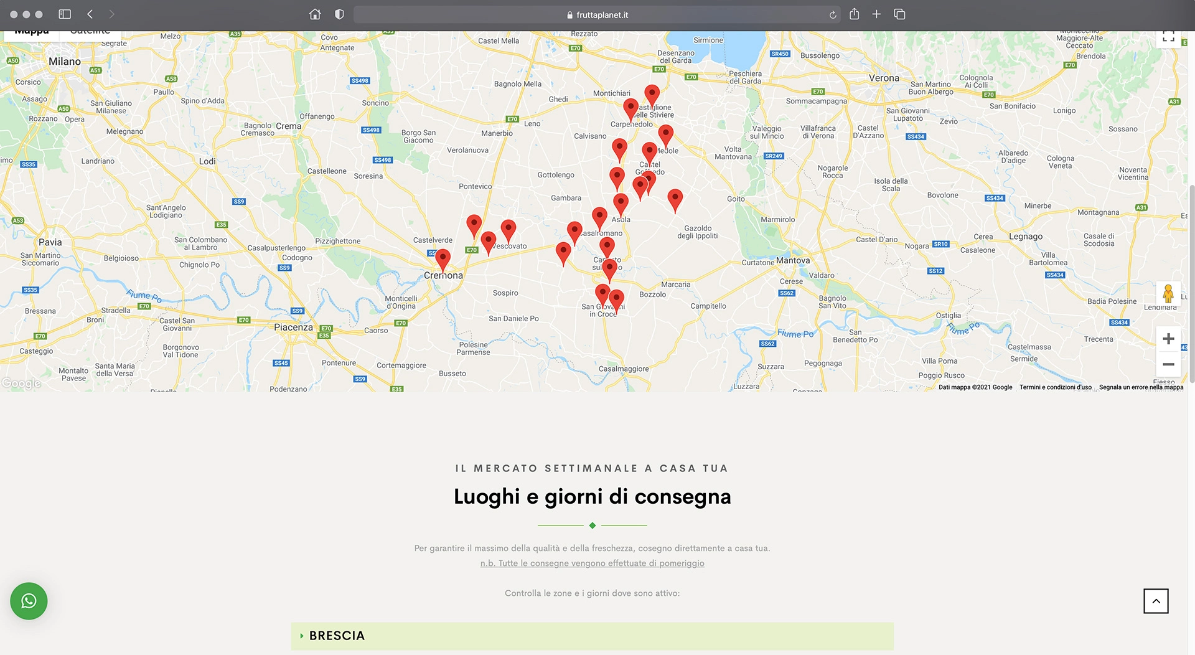This screenshot has height=655, width=1195.
Task: Toggle fullscreen map view
Action: (x=1168, y=36)
